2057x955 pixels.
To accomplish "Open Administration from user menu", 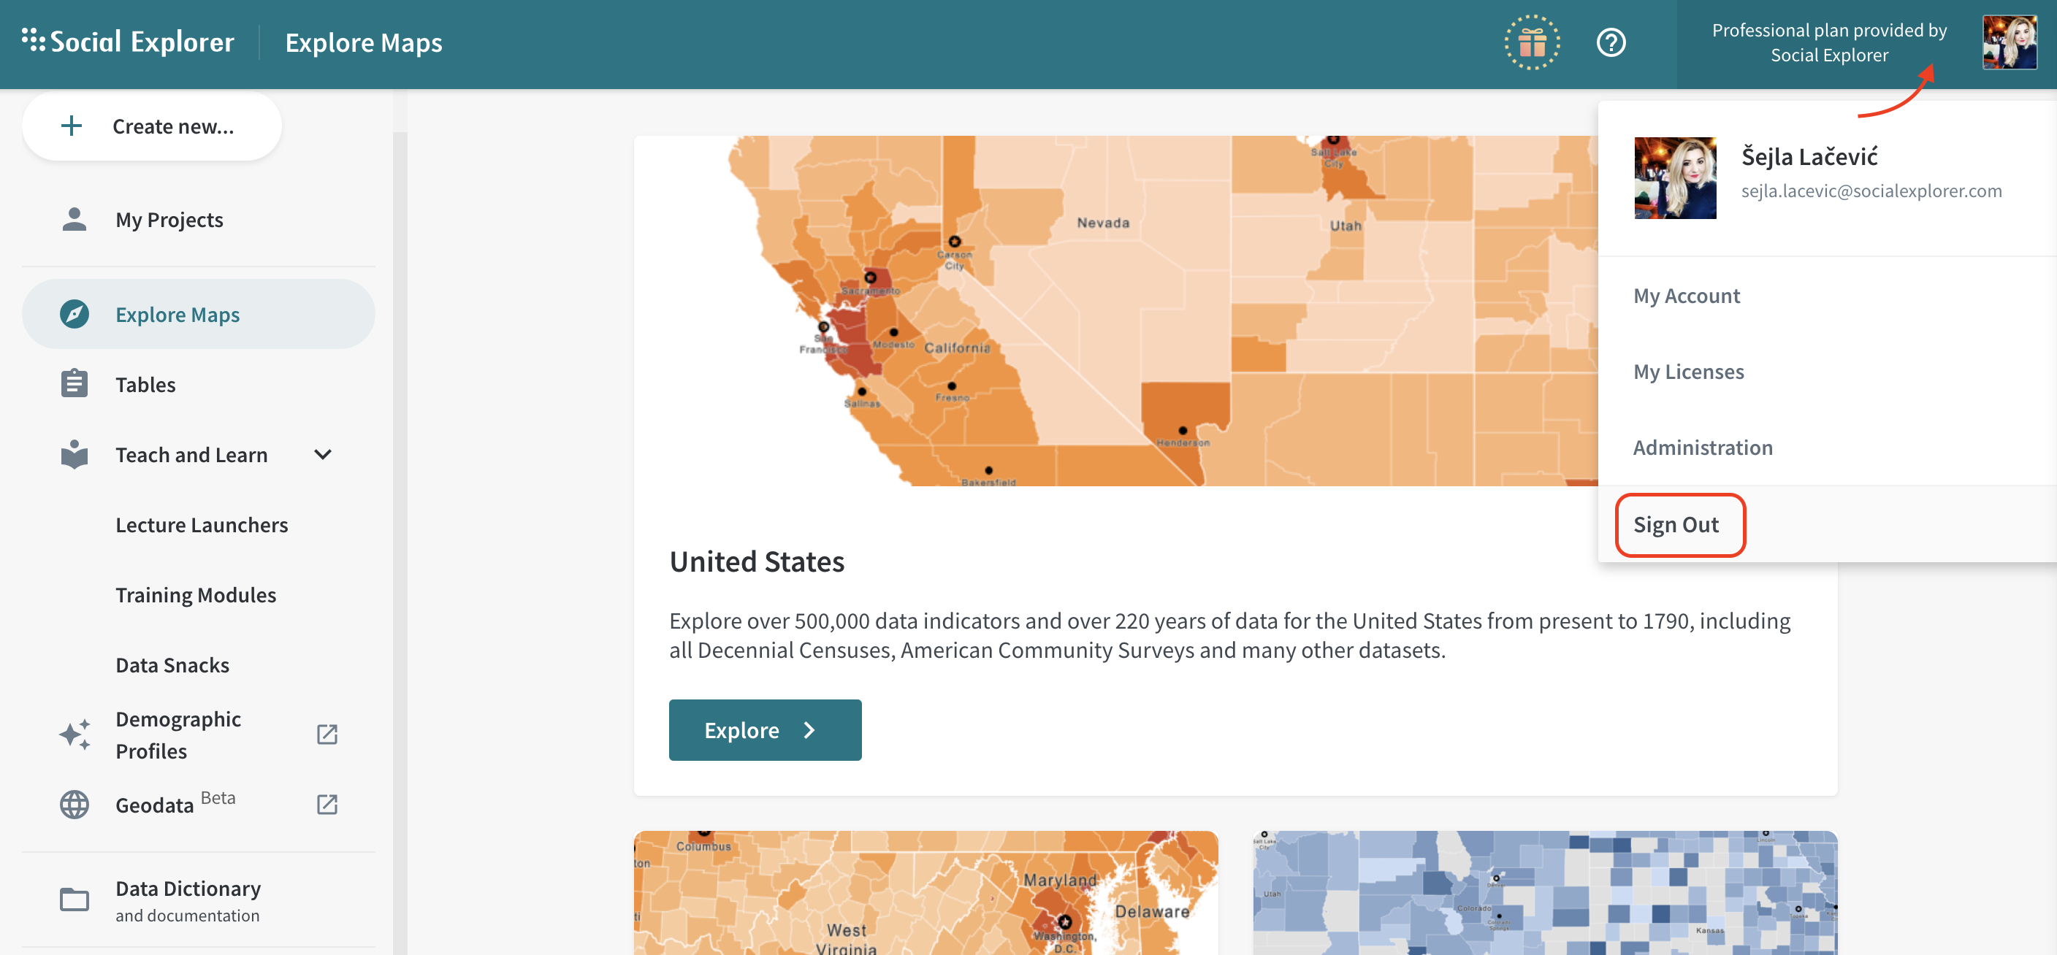I will (x=1703, y=448).
